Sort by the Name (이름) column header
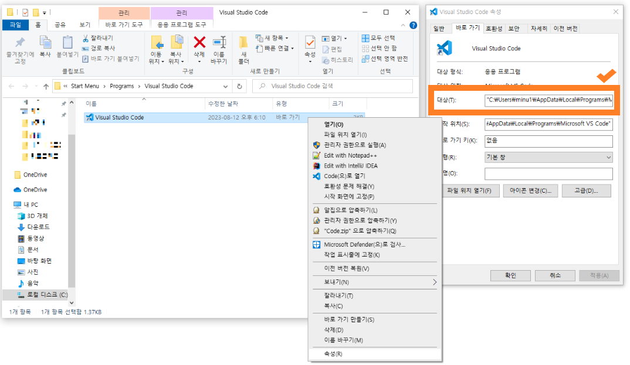This screenshot has height=365, width=630. [x=91, y=104]
